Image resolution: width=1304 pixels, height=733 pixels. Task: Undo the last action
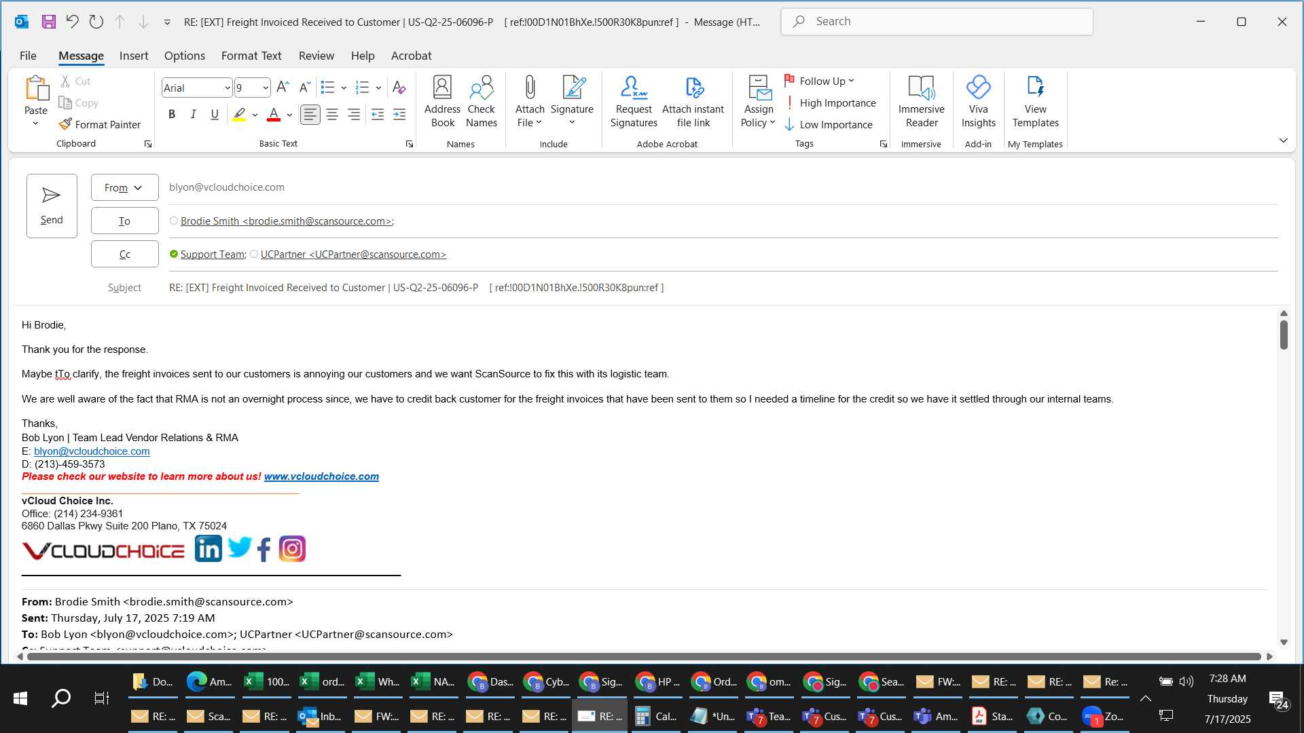pos(72,22)
